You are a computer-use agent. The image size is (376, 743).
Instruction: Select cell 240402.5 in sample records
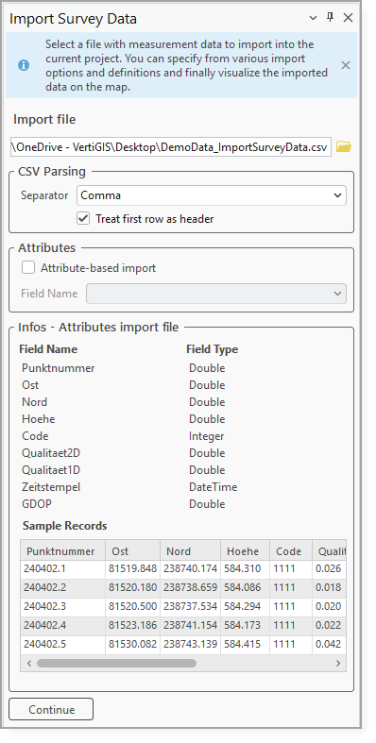[x=62, y=645]
